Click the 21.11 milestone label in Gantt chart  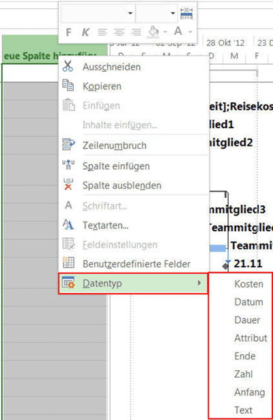click(x=248, y=264)
